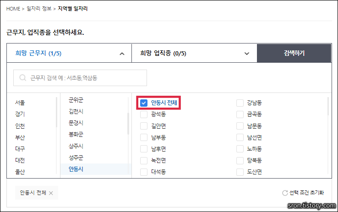
Task: Focus the 근무지 검색 input field
Action: click(80, 78)
